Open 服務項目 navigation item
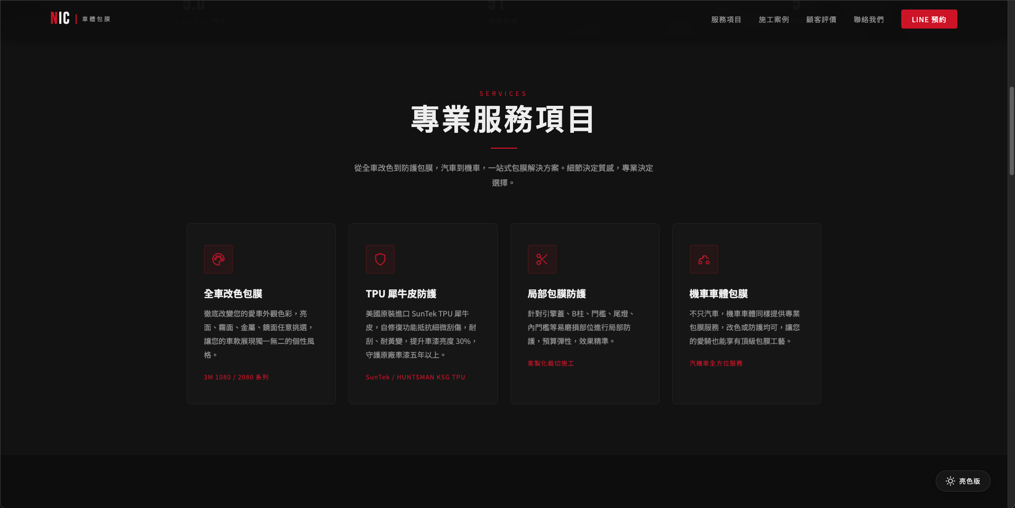 point(726,20)
